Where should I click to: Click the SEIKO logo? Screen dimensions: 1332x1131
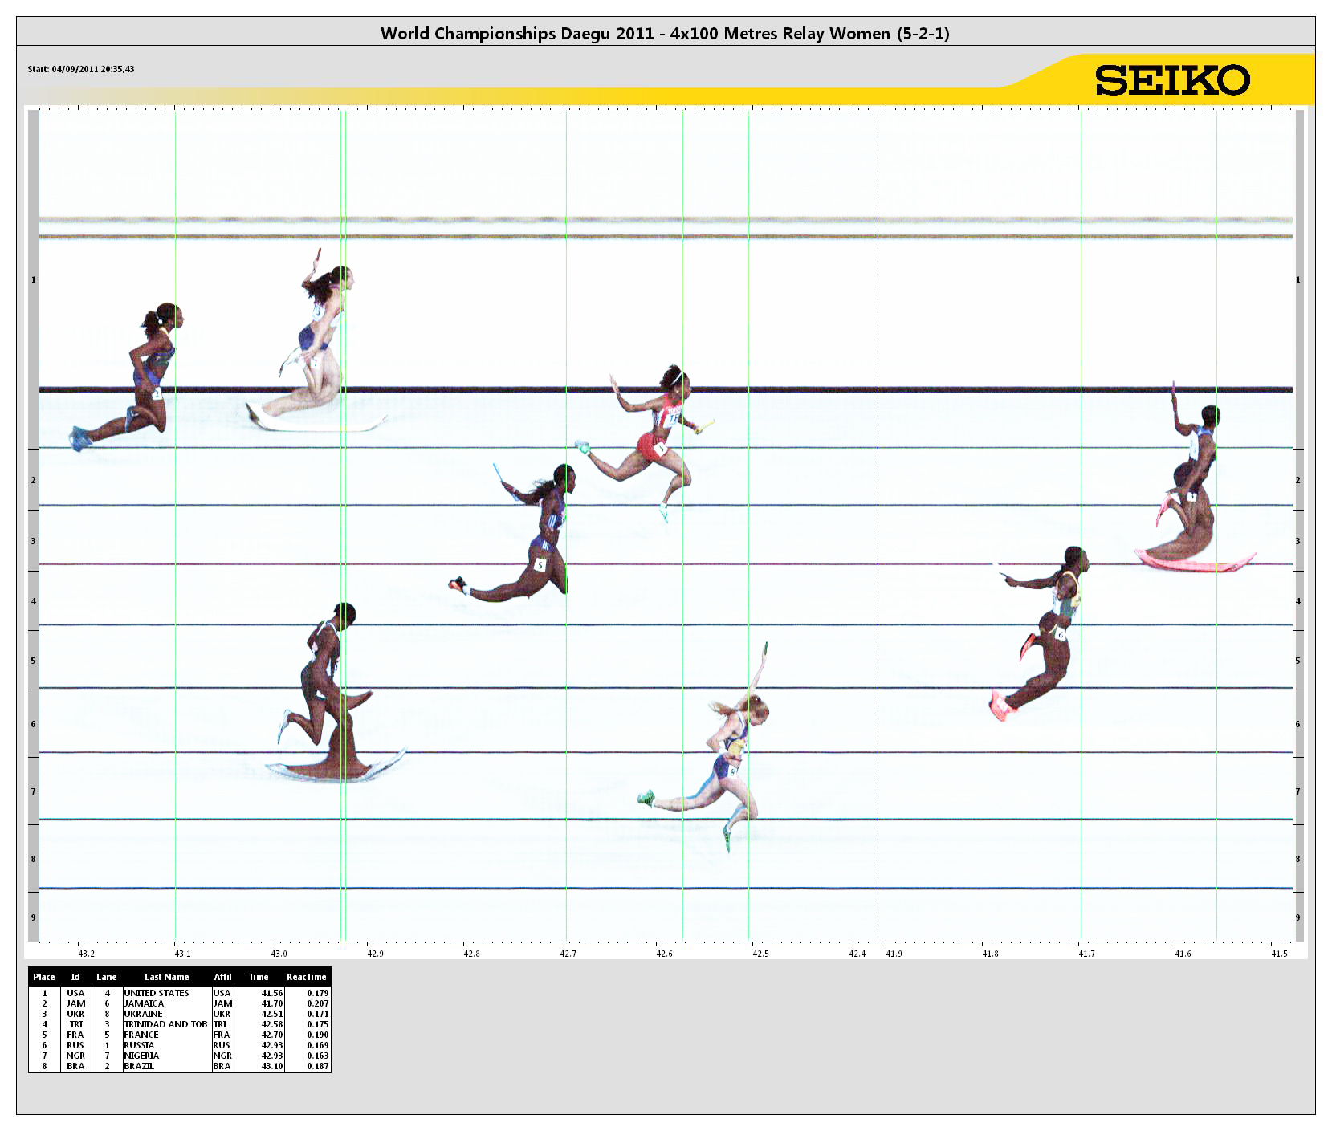[1171, 80]
